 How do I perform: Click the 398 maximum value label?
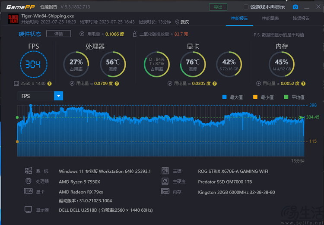[313, 105]
